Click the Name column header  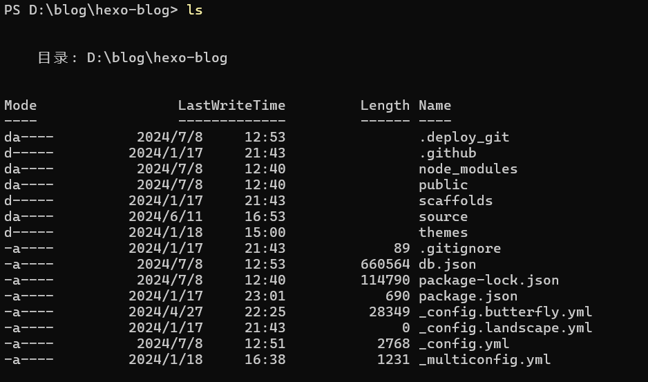pyautogui.click(x=435, y=105)
